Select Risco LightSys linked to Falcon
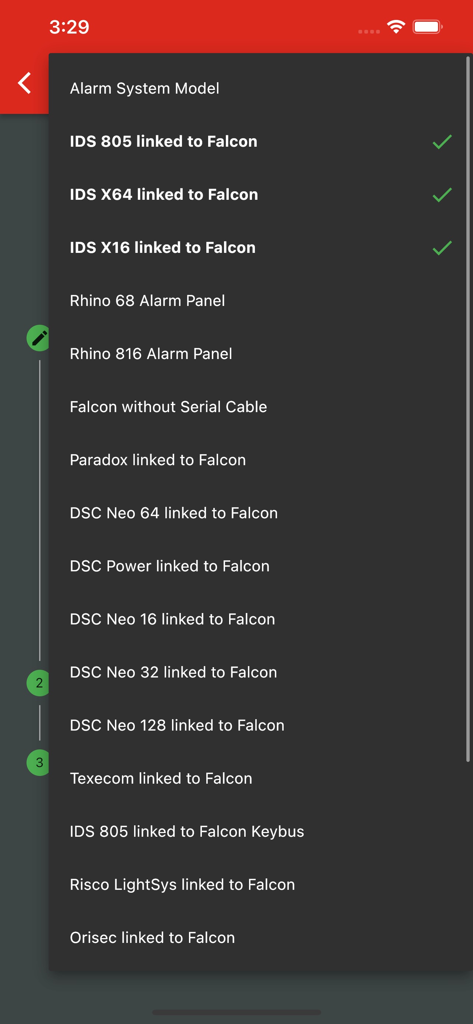This screenshot has height=1024, width=473. pyautogui.click(x=182, y=884)
